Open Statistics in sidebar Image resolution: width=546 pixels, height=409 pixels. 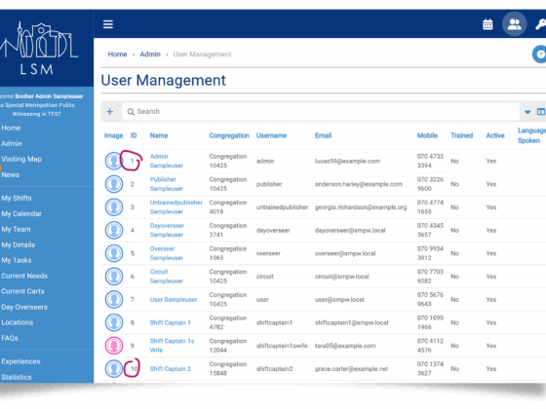coord(16,377)
